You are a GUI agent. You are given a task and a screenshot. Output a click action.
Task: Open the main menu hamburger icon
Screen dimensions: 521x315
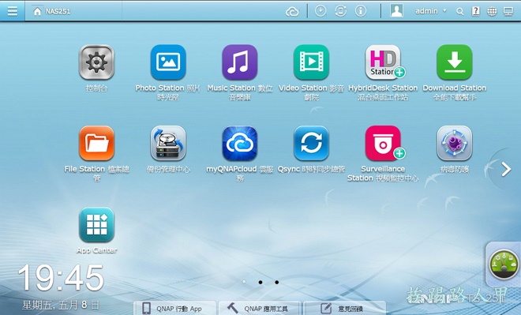(13, 11)
